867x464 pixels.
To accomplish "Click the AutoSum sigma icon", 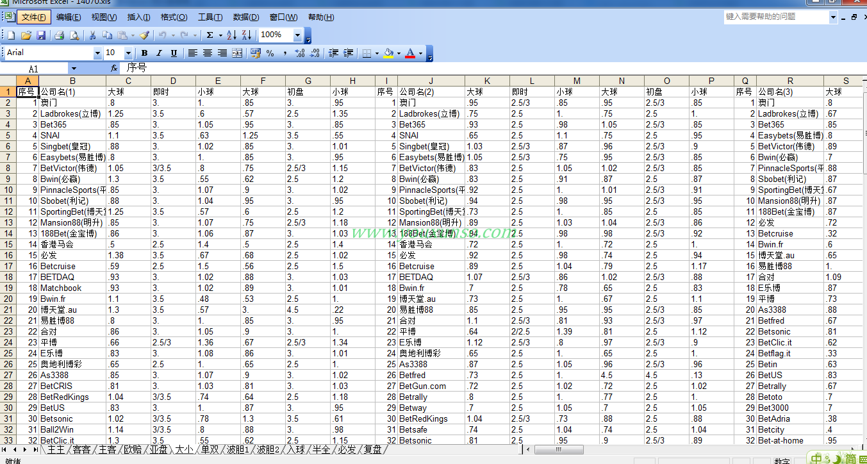I will pos(210,35).
